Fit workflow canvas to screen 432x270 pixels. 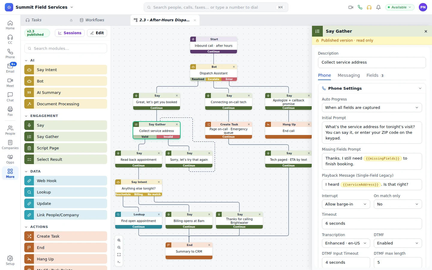(x=119, y=255)
